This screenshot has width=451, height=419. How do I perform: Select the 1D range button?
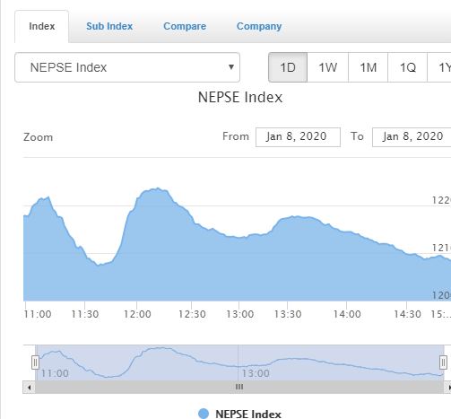coord(288,67)
